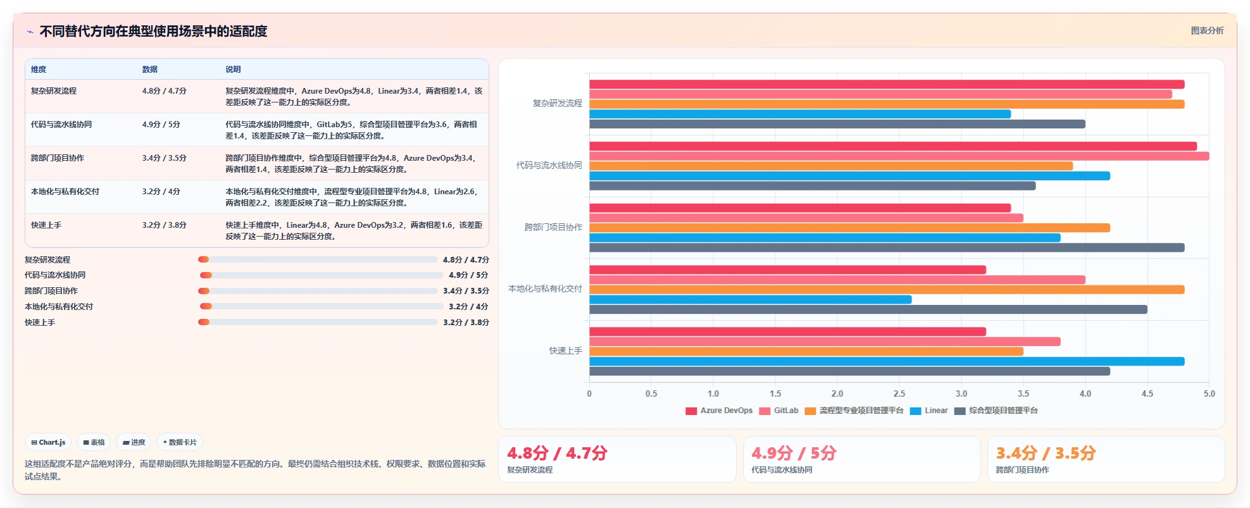Click the table cell 4.8分 / 4.7分
The height and width of the screenshot is (508, 1250).
click(165, 91)
